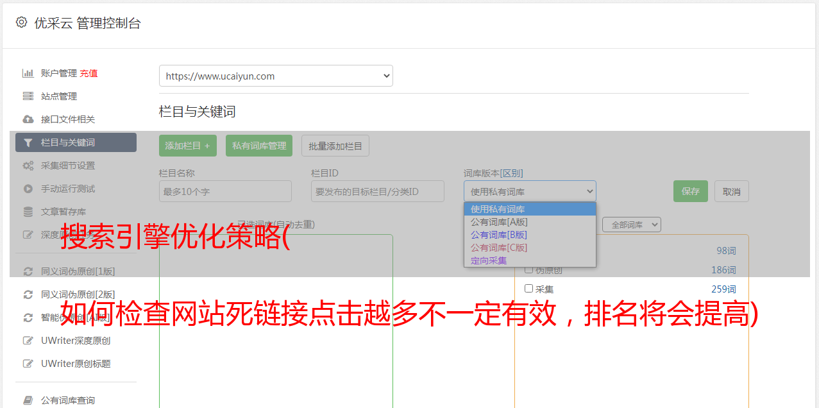This screenshot has width=819, height=408.
Task: Open the site URL dropdown
Action: tap(276, 76)
